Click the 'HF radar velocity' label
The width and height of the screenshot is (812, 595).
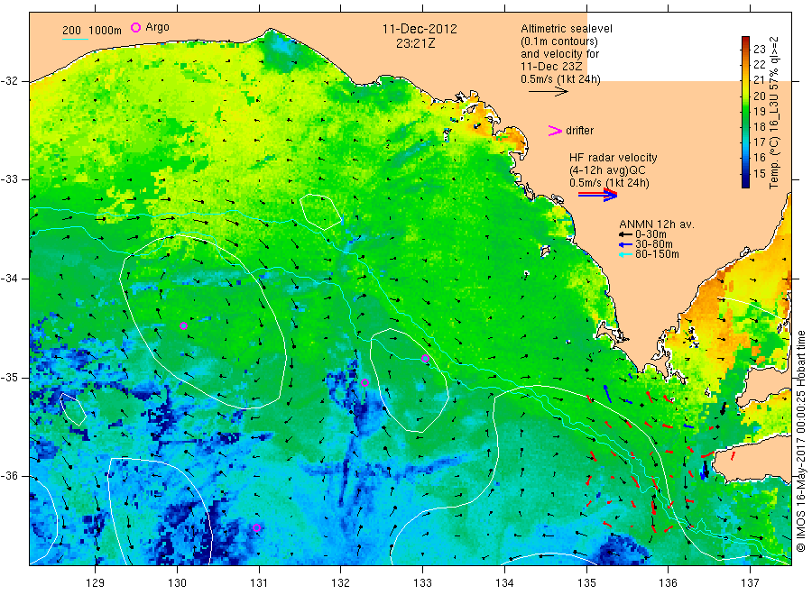pyautogui.click(x=614, y=157)
